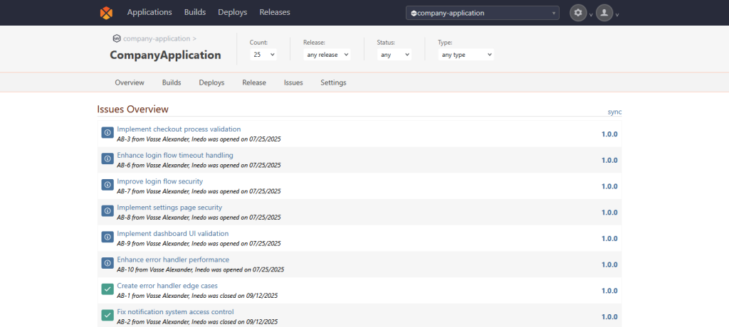Screen dimensions: 729x327
Task: Switch to the Deploys tab
Action: click(x=211, y=82)
